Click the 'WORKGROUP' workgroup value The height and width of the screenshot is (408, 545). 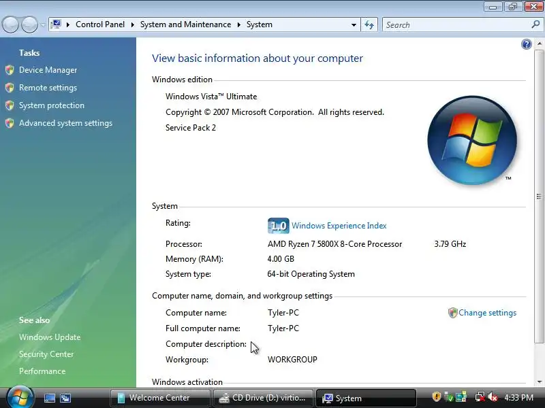tap(292, 360)
